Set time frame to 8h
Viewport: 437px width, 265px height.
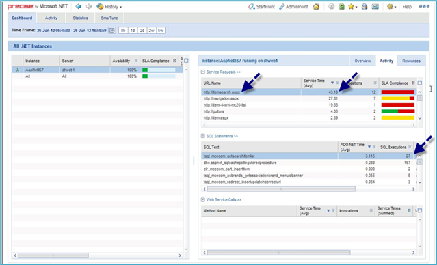(x=123, y=30)
